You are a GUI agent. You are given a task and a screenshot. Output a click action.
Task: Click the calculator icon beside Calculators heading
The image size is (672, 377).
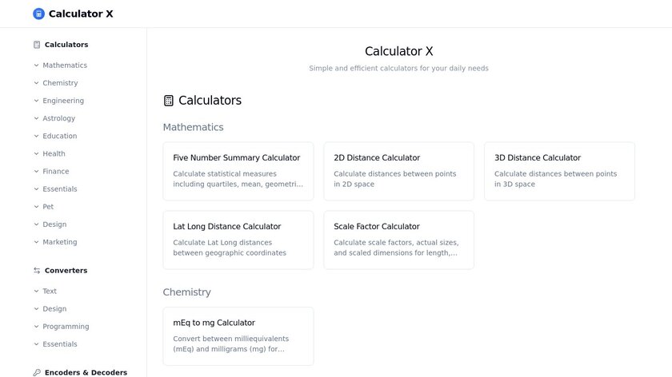click(169, 101)
